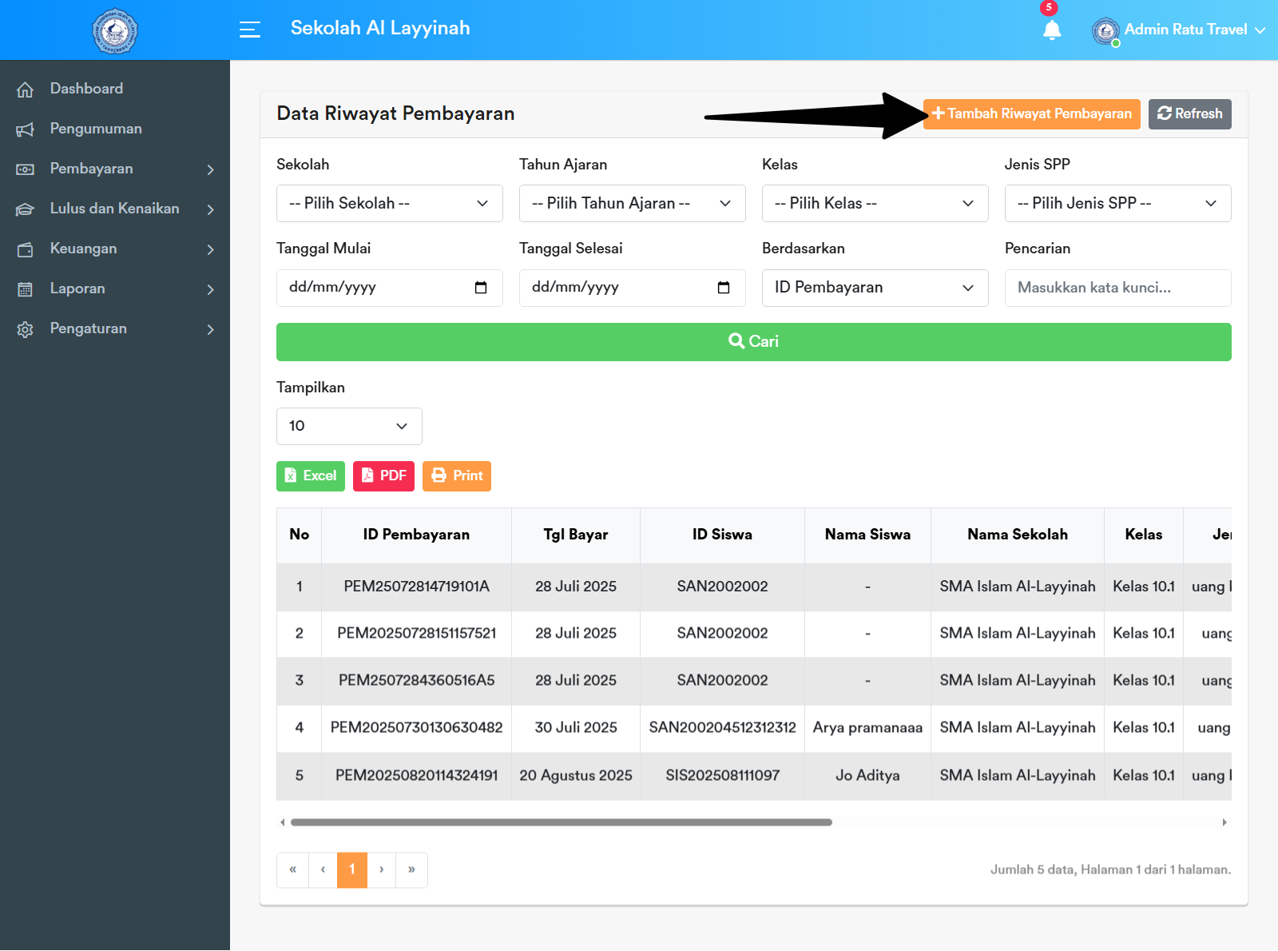
Task: Open the Pilih Jenis SPP dropdown
Action: pyautogui.click(x=1117, y=204)
